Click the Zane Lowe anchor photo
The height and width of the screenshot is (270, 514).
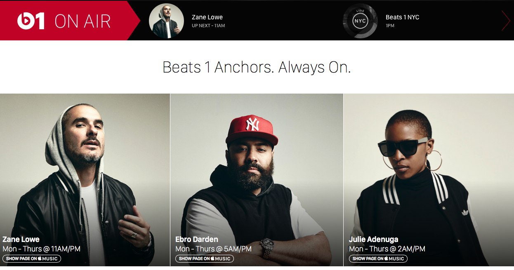(x=85, y=180)
